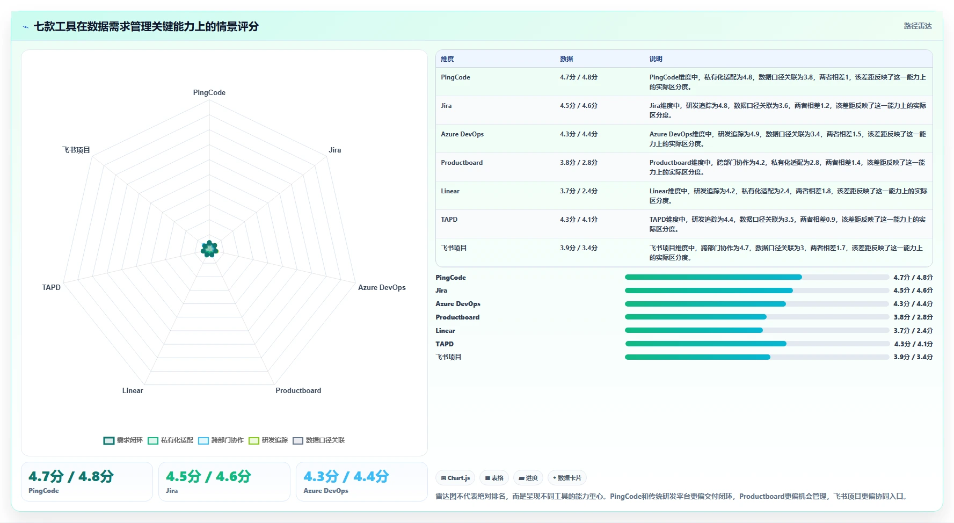This screenshot has width=954, height=523.
Task: Click the 4.3分 / 4.1分 value beside the TAPD bar
Action: [913, 344]
